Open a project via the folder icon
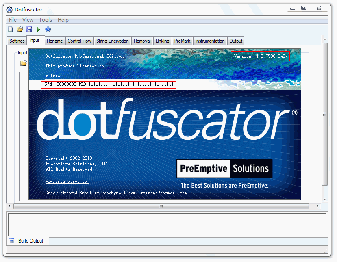The width and height of the screenshot is (337, 262). tap(20, 29)
